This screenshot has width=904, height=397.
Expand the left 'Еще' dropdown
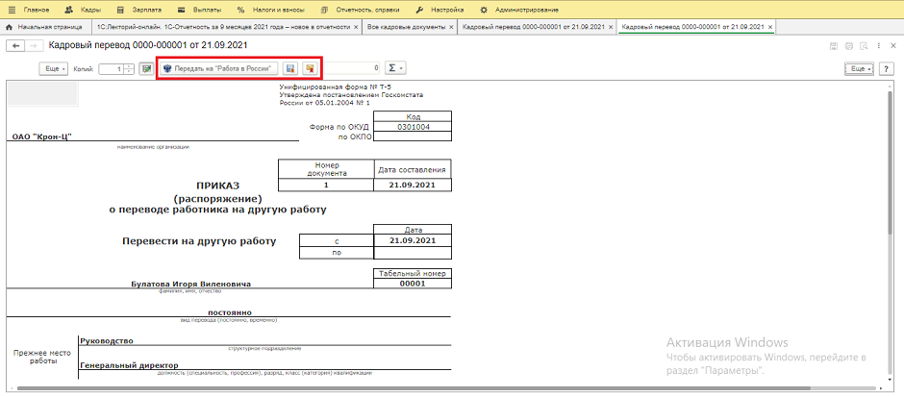pyautogui.click(x=53, y=68)
